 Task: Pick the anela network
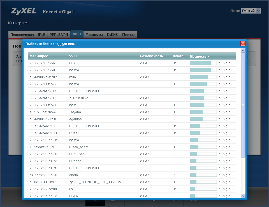(132, 175)
